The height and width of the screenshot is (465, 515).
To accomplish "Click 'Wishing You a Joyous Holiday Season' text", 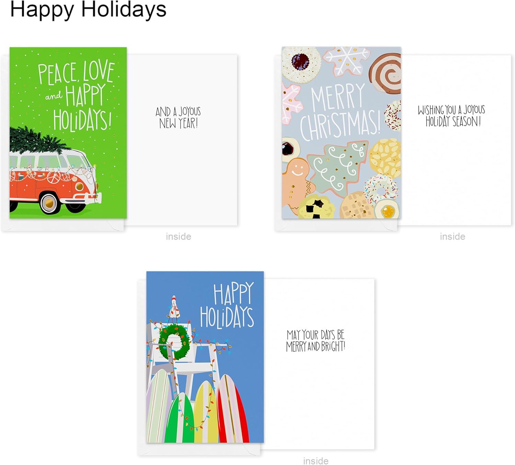I will (x=451, y=116).
